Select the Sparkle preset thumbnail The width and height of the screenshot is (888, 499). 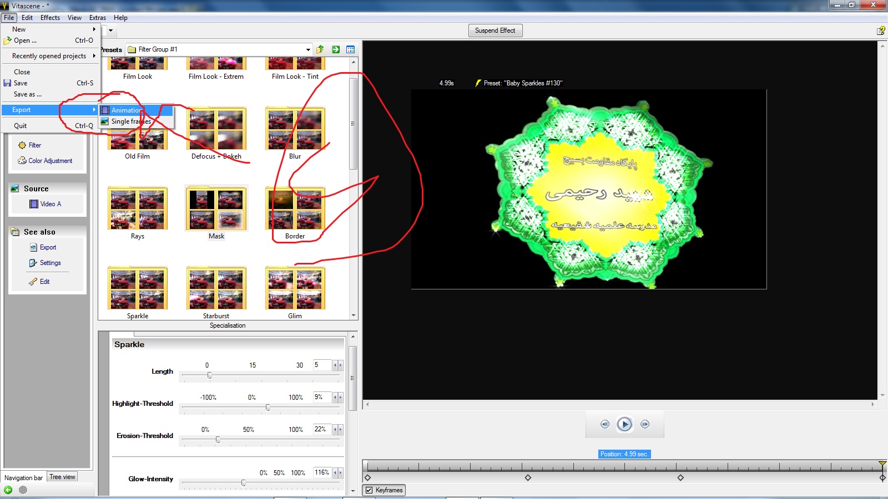[138, 288]
